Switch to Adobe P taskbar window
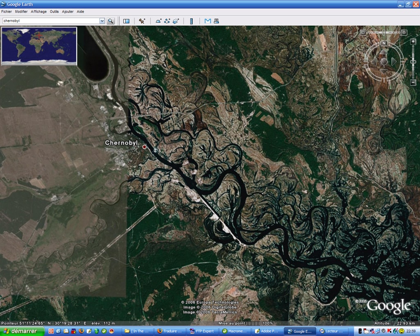This screenshot has height=336, width=420. [267, 331]
